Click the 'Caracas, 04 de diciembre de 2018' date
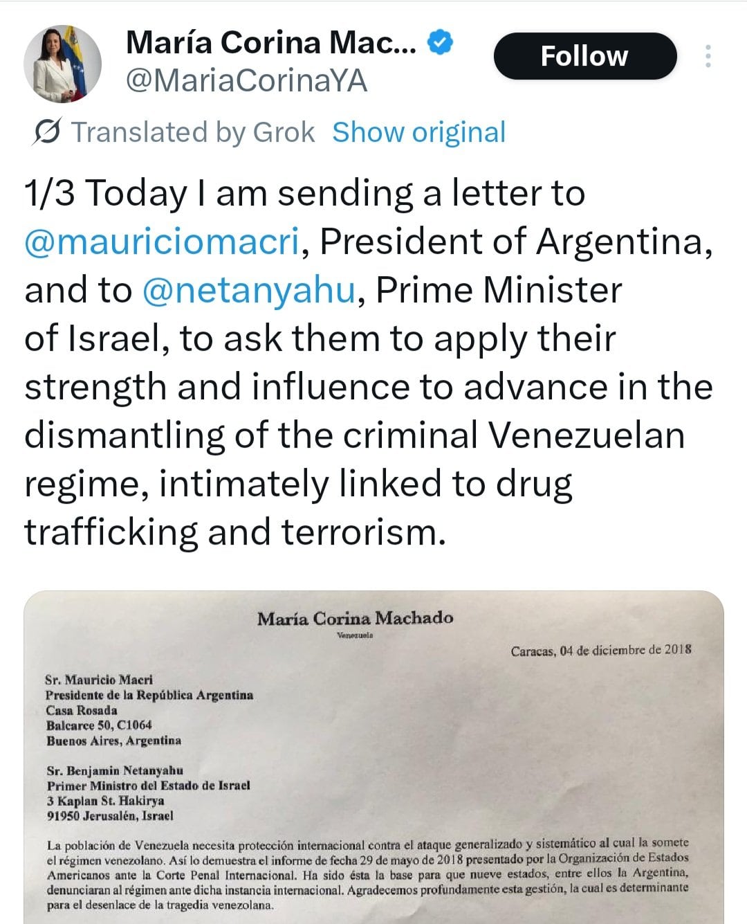The image size is (747, 924). tap(601, 650)
